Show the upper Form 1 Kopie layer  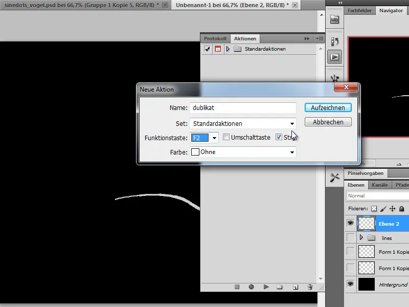point(350,252)
